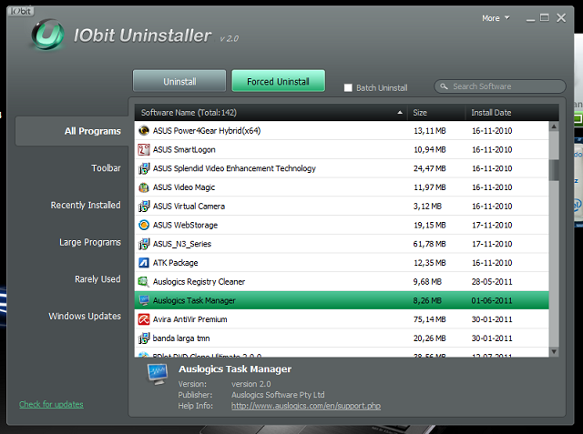The image size is (583, 434).
Task: Click the search magnifier icon
Action: (444, 86)
